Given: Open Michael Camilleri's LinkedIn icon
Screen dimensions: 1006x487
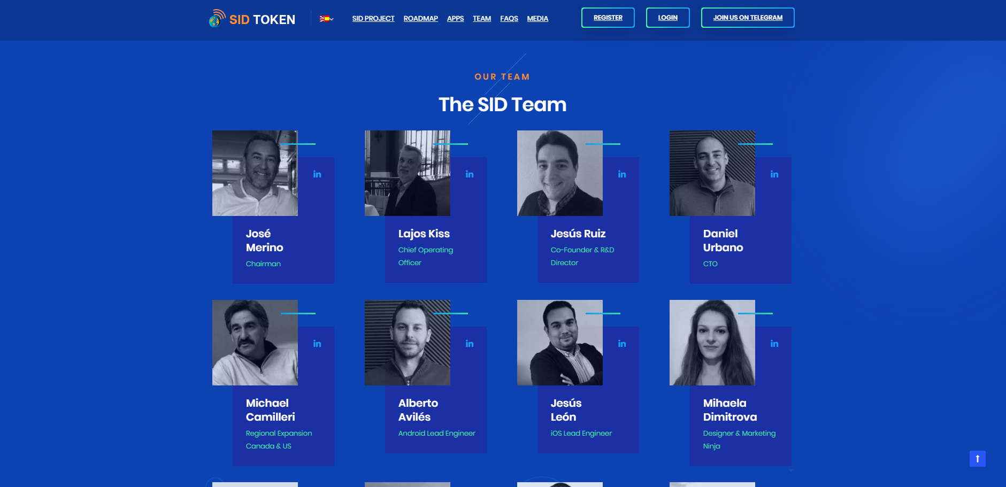Looking at the screenshot, I should [x=317, y=344].
